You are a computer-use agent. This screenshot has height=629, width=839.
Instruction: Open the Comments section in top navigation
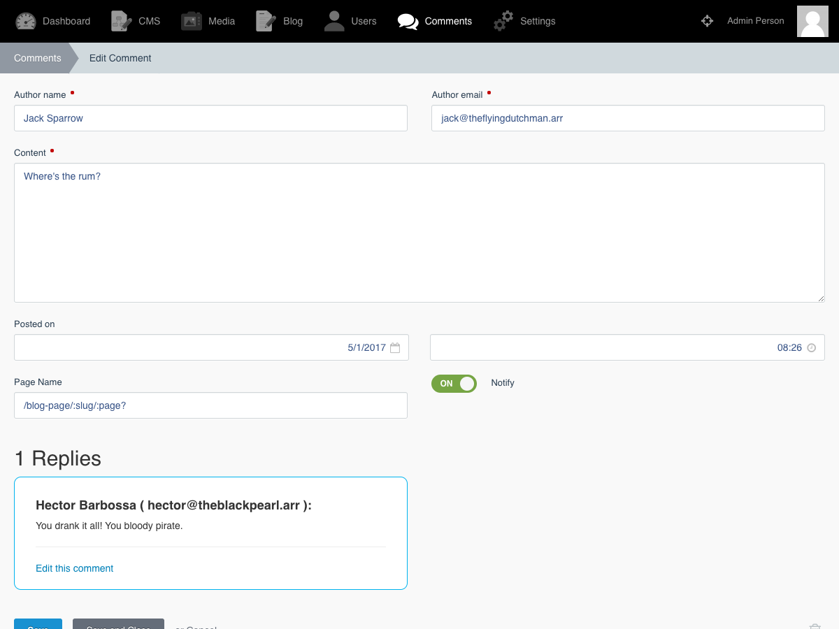pos(435,21)
